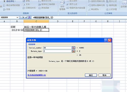Click Error Checking (错误检查)
This screenshot has width=127, height=92.
coord(112,5)
